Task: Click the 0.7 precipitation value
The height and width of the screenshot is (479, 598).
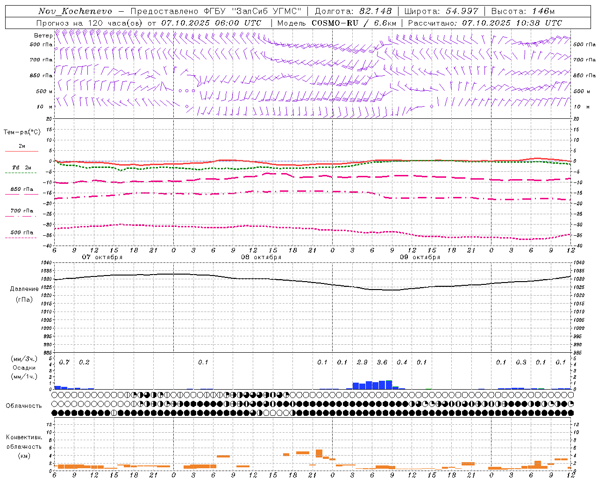Action: pyautogui.click(x=64, y=362)
